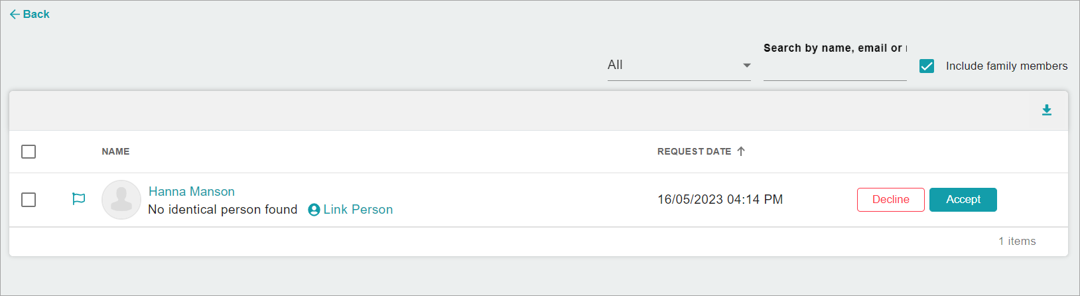Viewport: 1080px width, 296px height.
Task: Check the Hanna Manson row checkbox
Action: (x=29, y=199)
